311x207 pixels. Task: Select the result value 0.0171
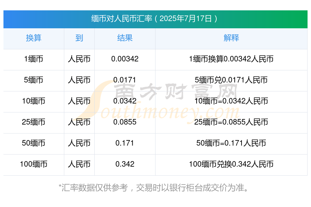[x=125, y=80]
